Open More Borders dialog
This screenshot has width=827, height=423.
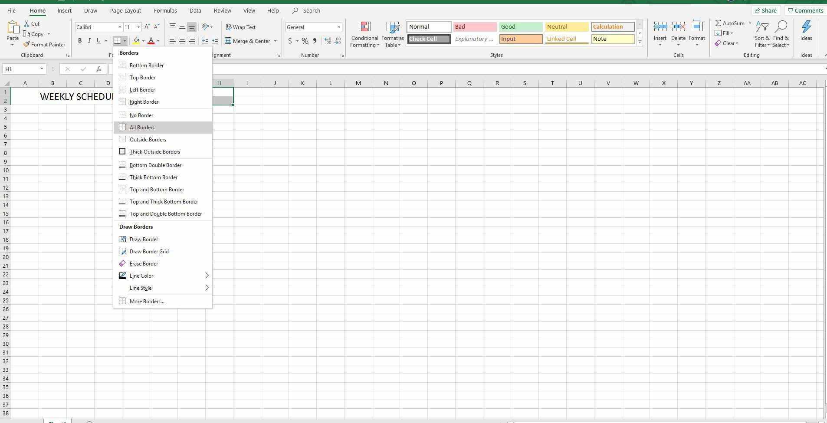coord(163,302)
